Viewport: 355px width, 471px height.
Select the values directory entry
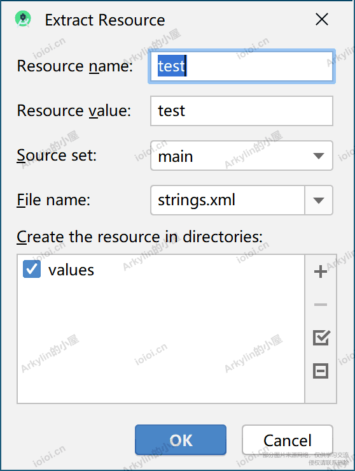71,270
